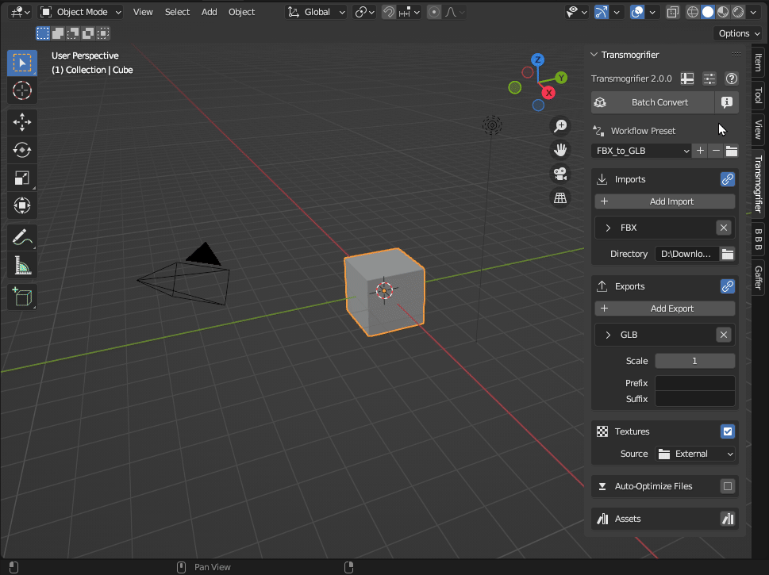Viewport: 769px width, 575px height.
Task: Select the Rotate tool
Action: pos(22,150)
